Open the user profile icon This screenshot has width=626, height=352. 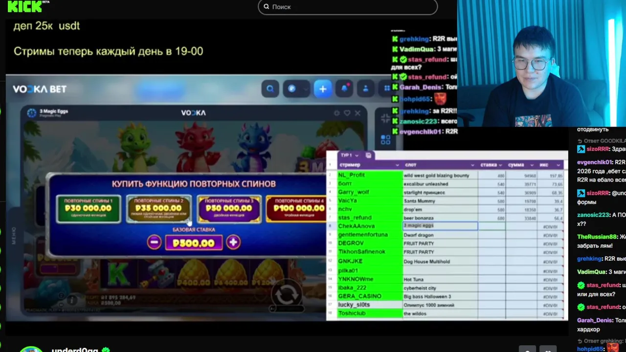click(x=365, y=89)
